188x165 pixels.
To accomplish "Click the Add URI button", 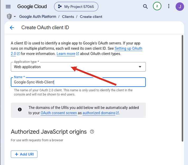I will point(24,154).
